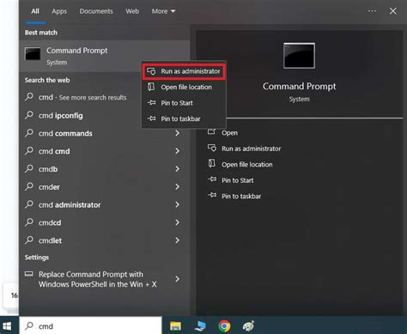Switch to the Apps search tab
Screen dimensions: 407x334
click(59, 11)
